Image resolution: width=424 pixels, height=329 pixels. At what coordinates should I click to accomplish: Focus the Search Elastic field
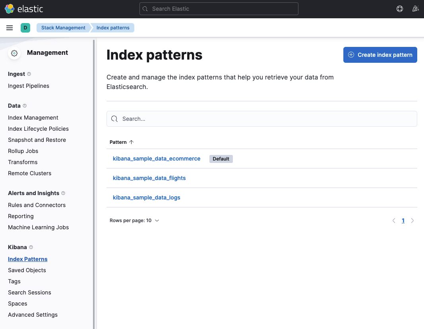[219, 9]
